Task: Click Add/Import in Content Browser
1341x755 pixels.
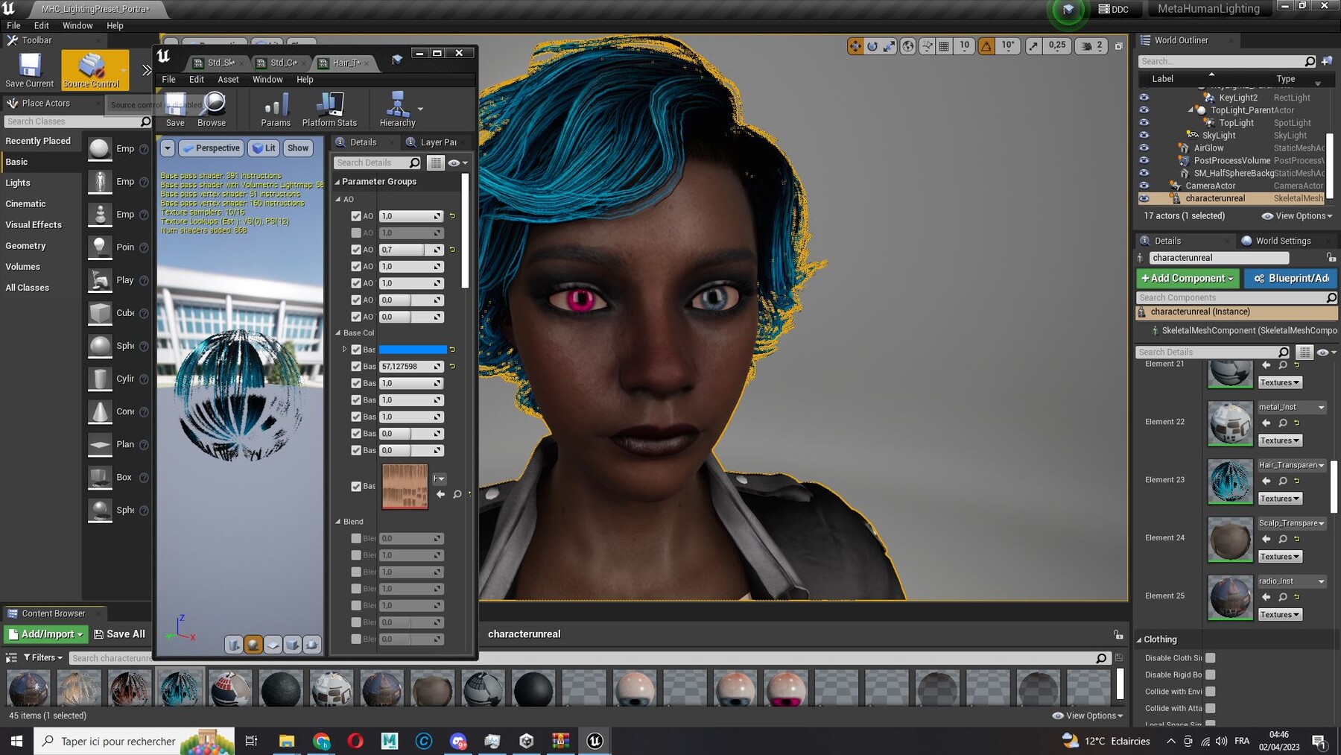Action: coord(46,634)
